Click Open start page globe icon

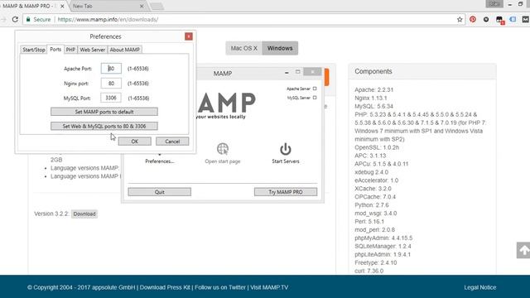pos(223,149)
